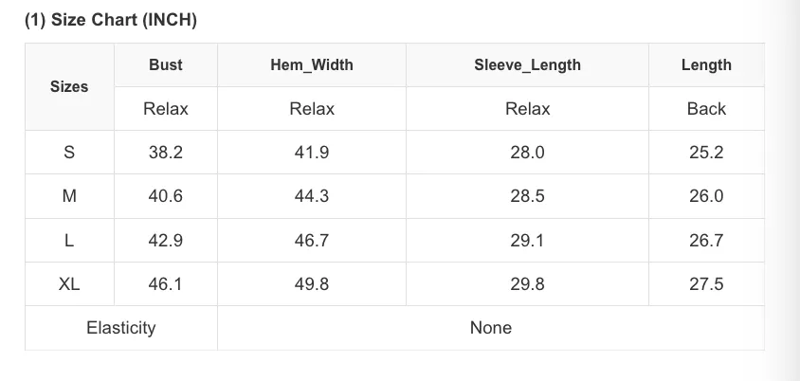Click sleeve length value 29.1
Image resolution: width=800 pixels, height=381 pixels.
[x=528, y=240]
